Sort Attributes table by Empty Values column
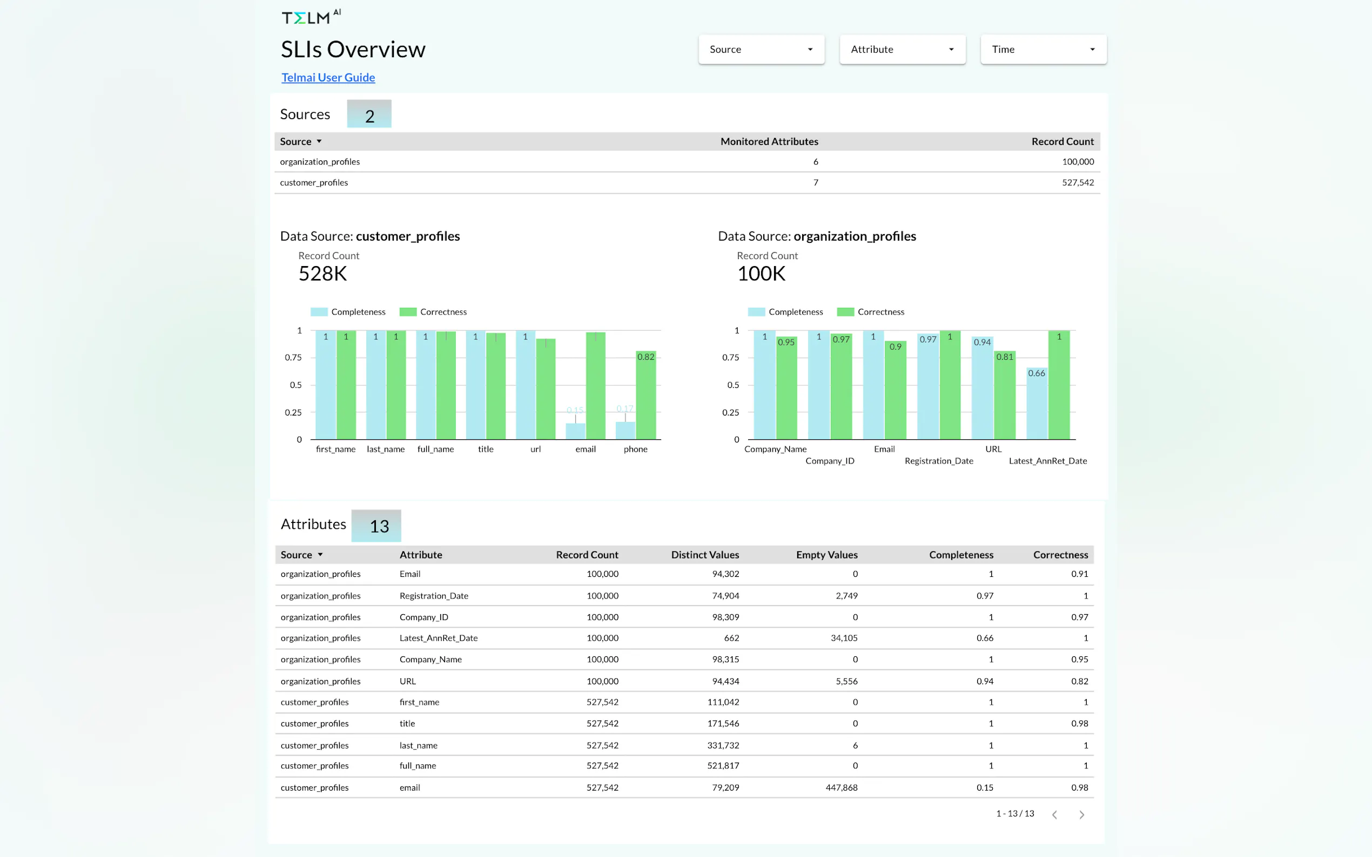 (826, 555)
